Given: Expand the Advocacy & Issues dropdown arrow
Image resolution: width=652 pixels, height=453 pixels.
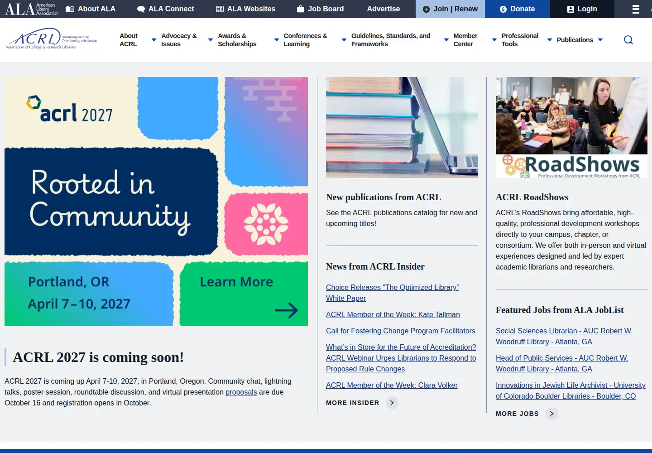Looking at the screenshot, I should (x=211, y=40).
